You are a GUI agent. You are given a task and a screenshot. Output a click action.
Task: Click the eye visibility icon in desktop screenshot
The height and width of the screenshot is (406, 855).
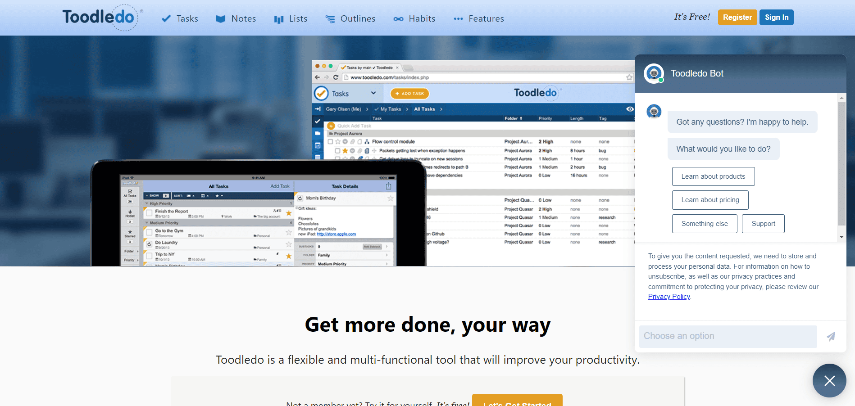tap(630, 109)
